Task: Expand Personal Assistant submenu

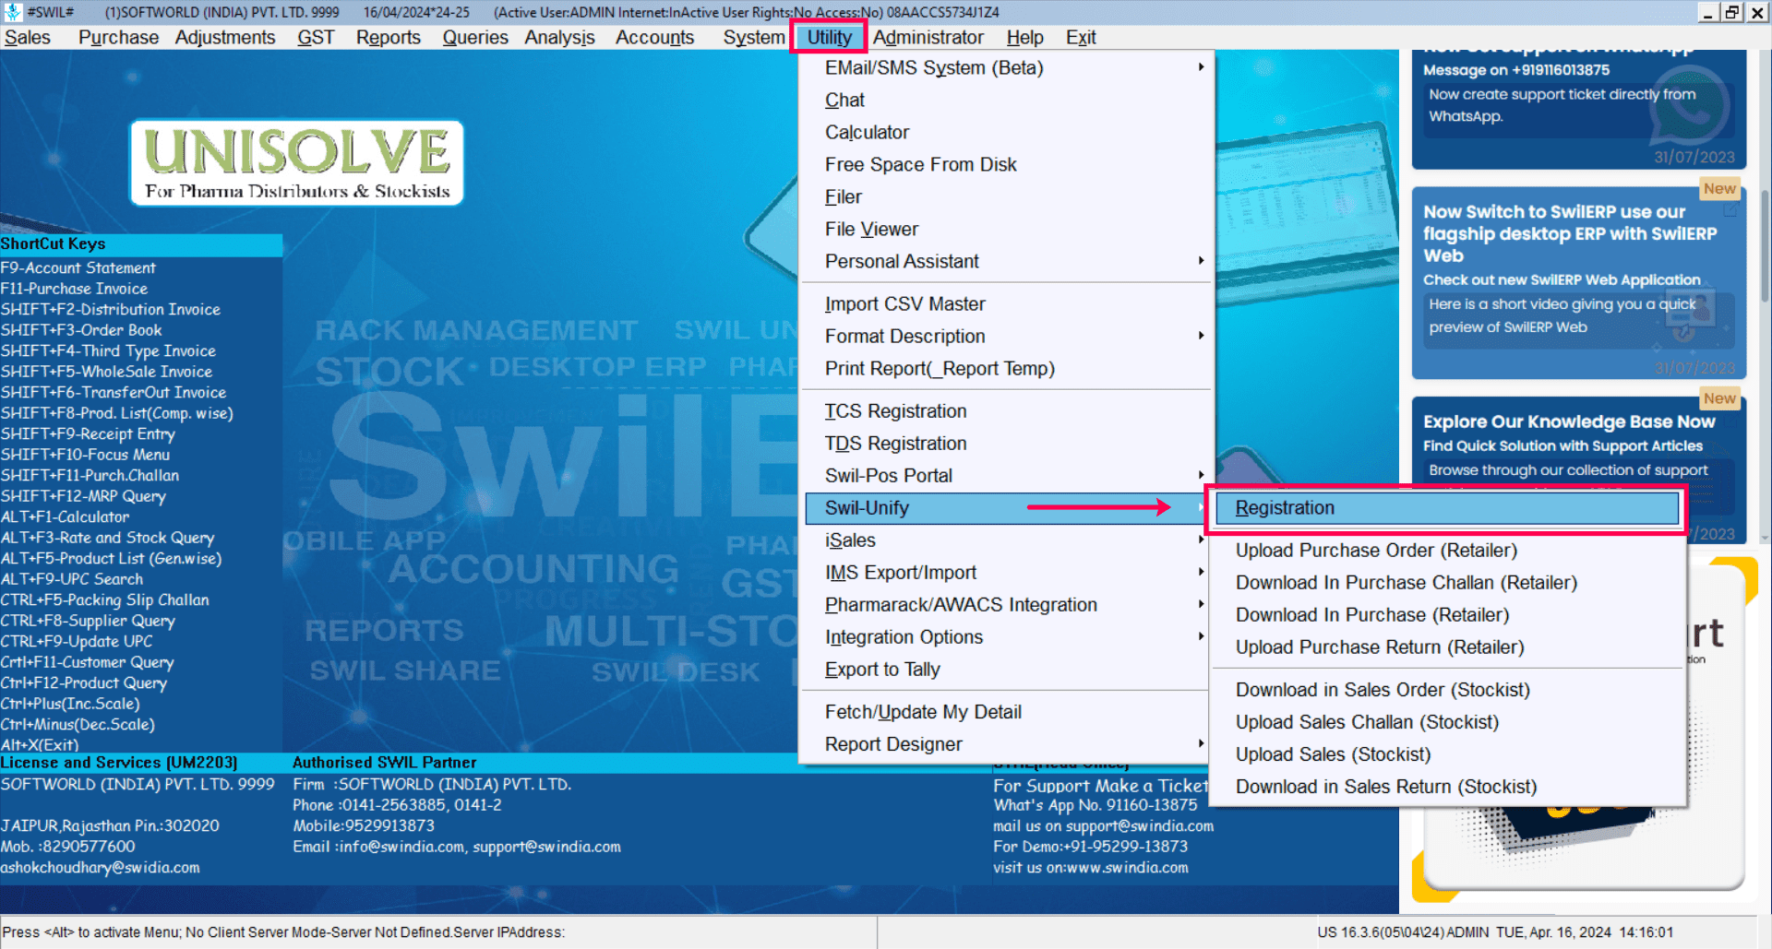Action: pos(1006,262)
